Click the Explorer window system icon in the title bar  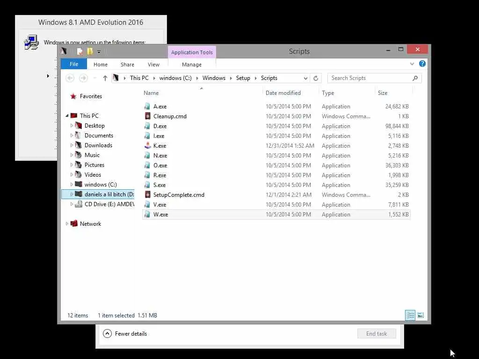[x=64, y=51]
